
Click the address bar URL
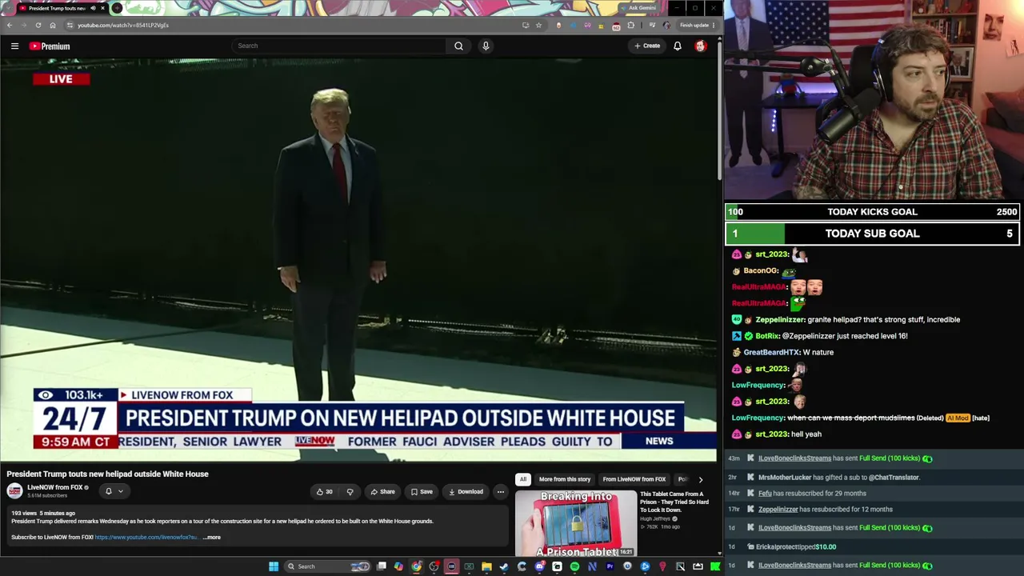pyautogui.click(x=123, y=25)
